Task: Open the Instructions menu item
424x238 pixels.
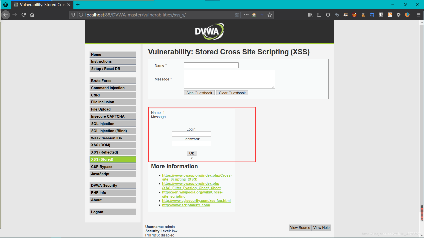Action: (x=113, y=61)
